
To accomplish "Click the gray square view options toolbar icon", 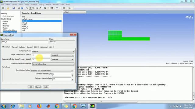I will [64, 8].
